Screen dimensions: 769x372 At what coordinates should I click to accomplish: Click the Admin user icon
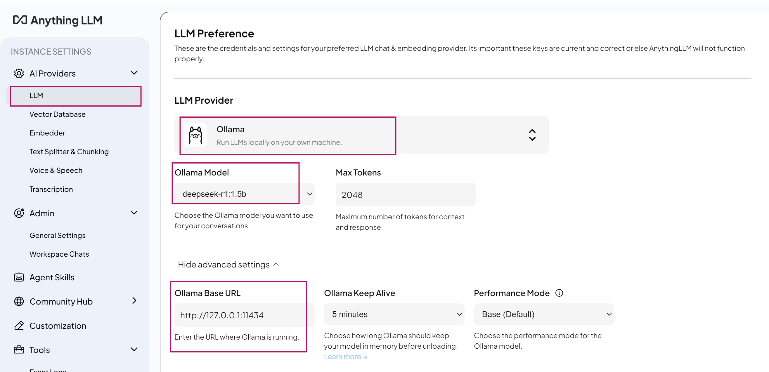[x=19, y=213]
